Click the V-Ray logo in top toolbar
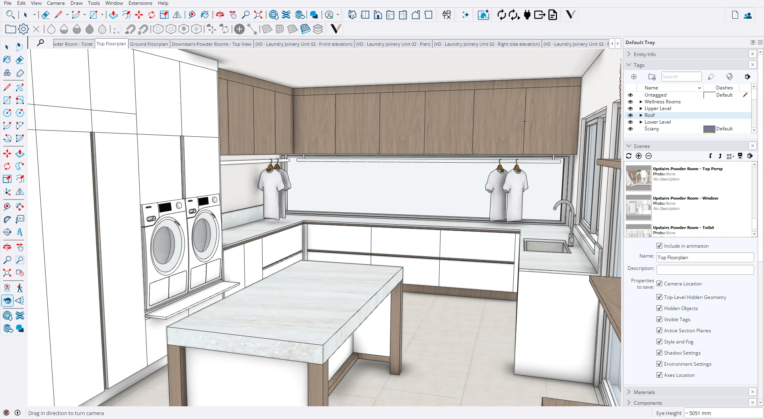764x419 pixels. point(571,15)
